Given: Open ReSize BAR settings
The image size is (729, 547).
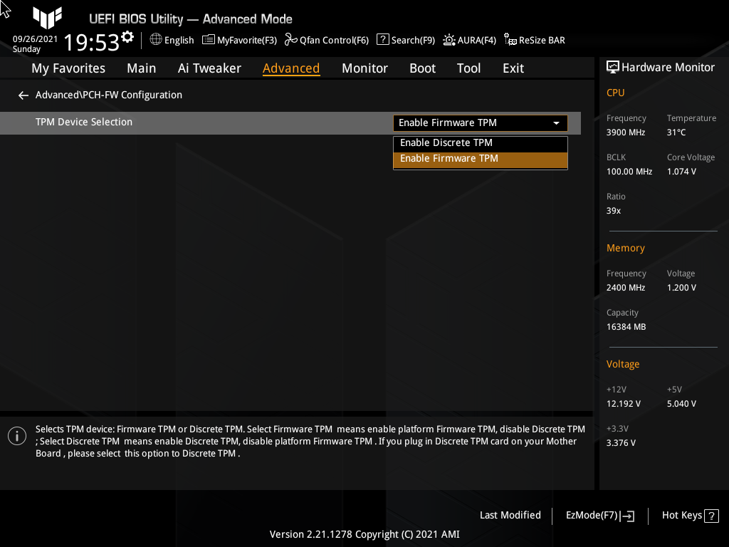Looking at the screenshot, I should (534, 40).
